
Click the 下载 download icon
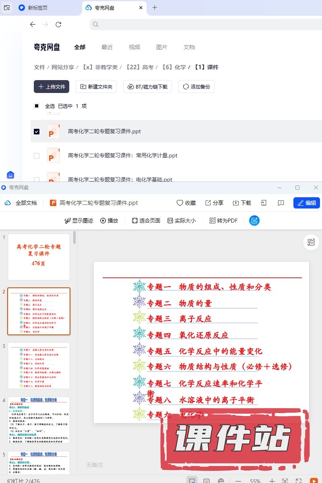(236, 203)
